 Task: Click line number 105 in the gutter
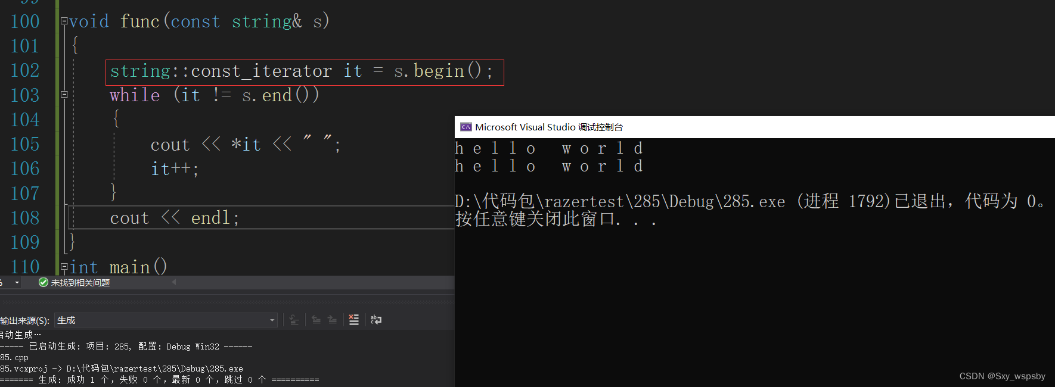click(25, 144)
